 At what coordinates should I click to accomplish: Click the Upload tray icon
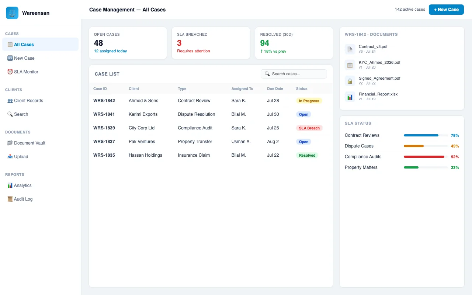10,157
